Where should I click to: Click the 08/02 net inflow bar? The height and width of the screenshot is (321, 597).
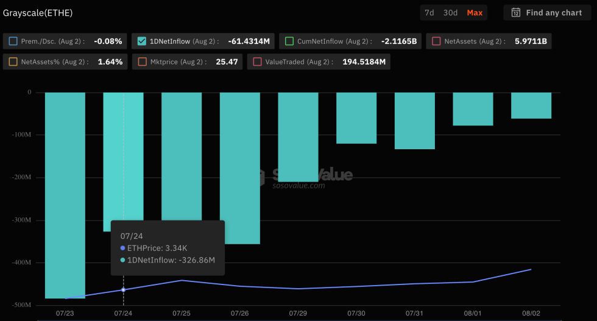coord(531,105)
